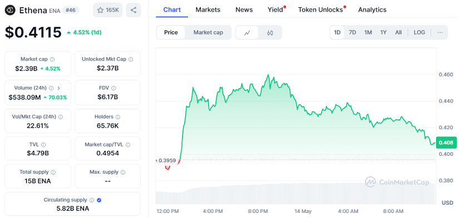
Task: Click the $0.4115 price value
Action: [x=33, y=32]
